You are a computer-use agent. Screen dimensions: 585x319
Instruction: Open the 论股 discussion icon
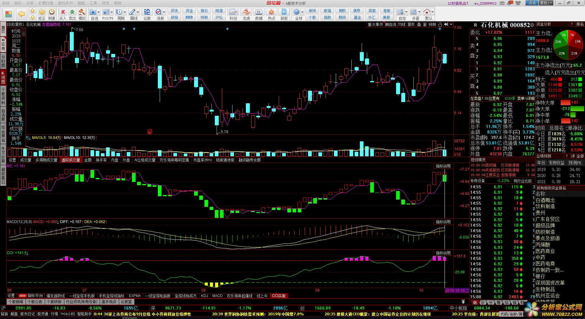click(x=147, y=12)
